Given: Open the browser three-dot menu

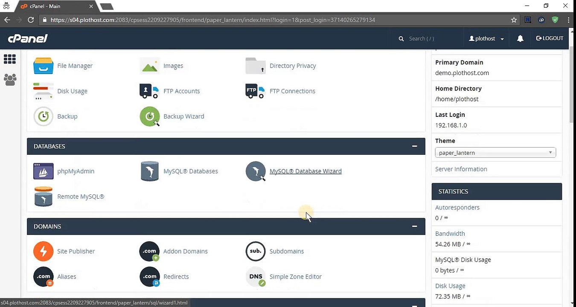Looking at the screenshot, I should pyautogui.click(x=569, y=20).
